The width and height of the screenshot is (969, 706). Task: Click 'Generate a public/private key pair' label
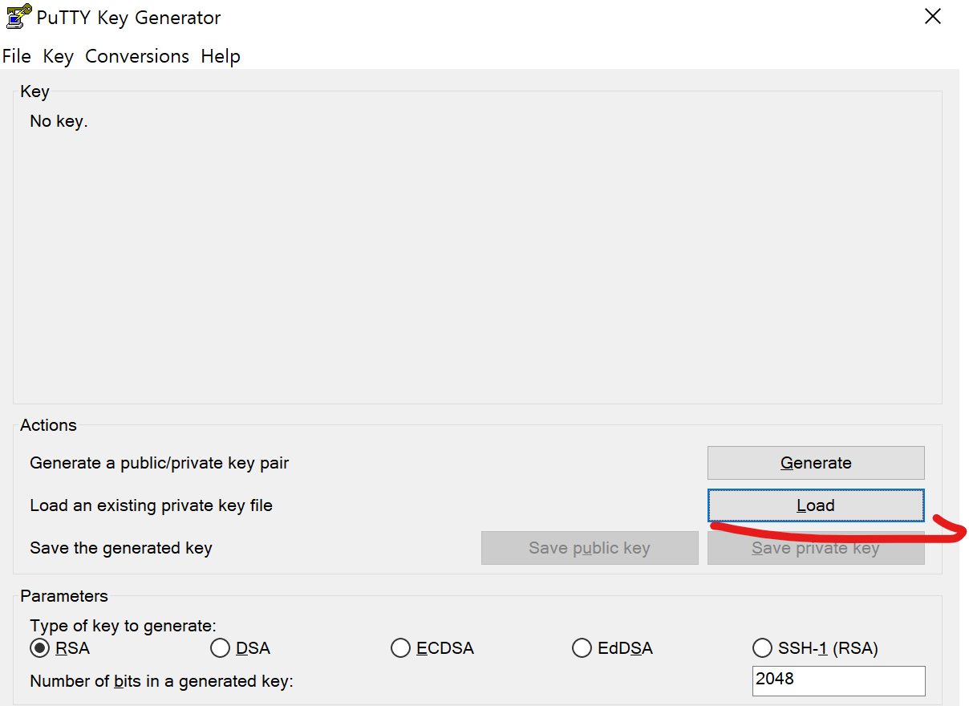[x=159, y=463]
